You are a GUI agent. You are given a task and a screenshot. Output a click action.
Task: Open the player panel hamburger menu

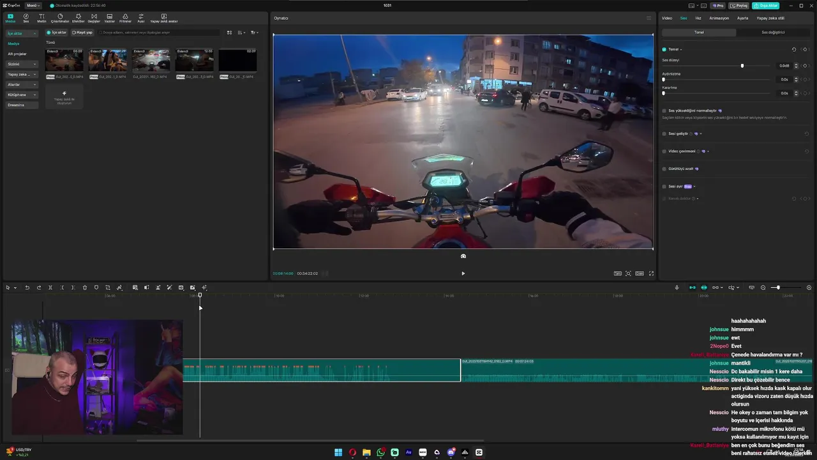click(649, 18)
